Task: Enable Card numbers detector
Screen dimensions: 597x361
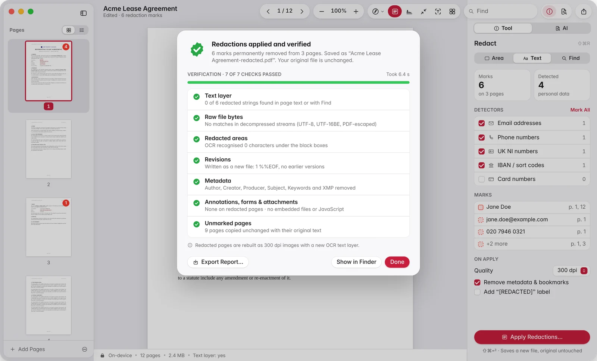Action: point(481,179)
